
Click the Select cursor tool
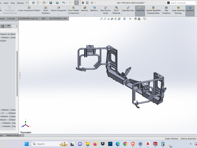76,3
